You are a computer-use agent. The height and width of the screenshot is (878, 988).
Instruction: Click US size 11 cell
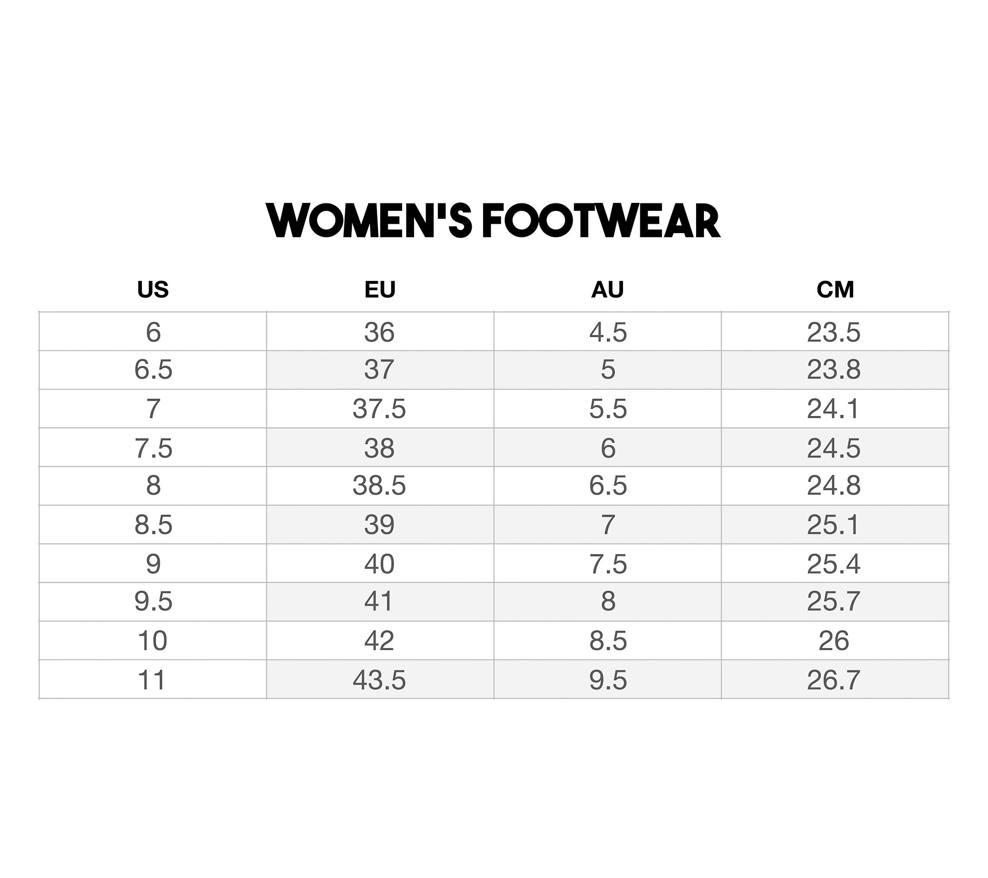coord(153,679)
